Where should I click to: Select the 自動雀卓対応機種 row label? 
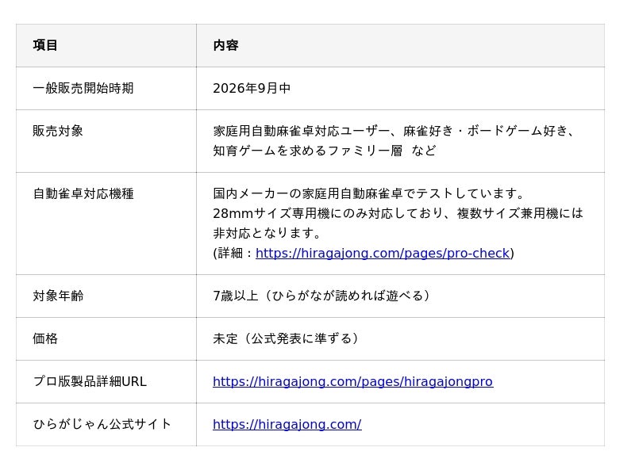(83, 193)
